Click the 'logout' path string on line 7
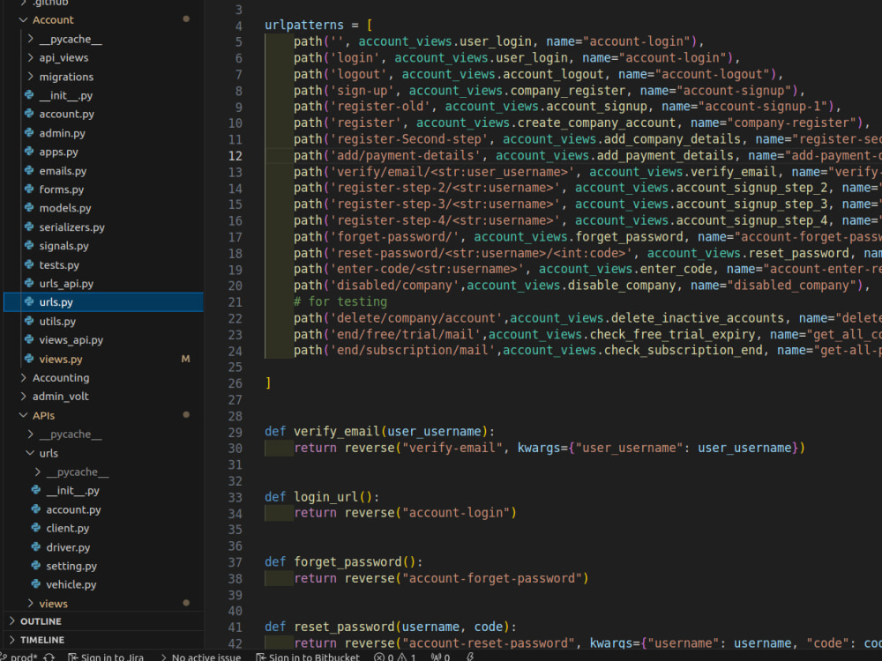The height and width of the screenshot is (661, 882). pos(358,74)
